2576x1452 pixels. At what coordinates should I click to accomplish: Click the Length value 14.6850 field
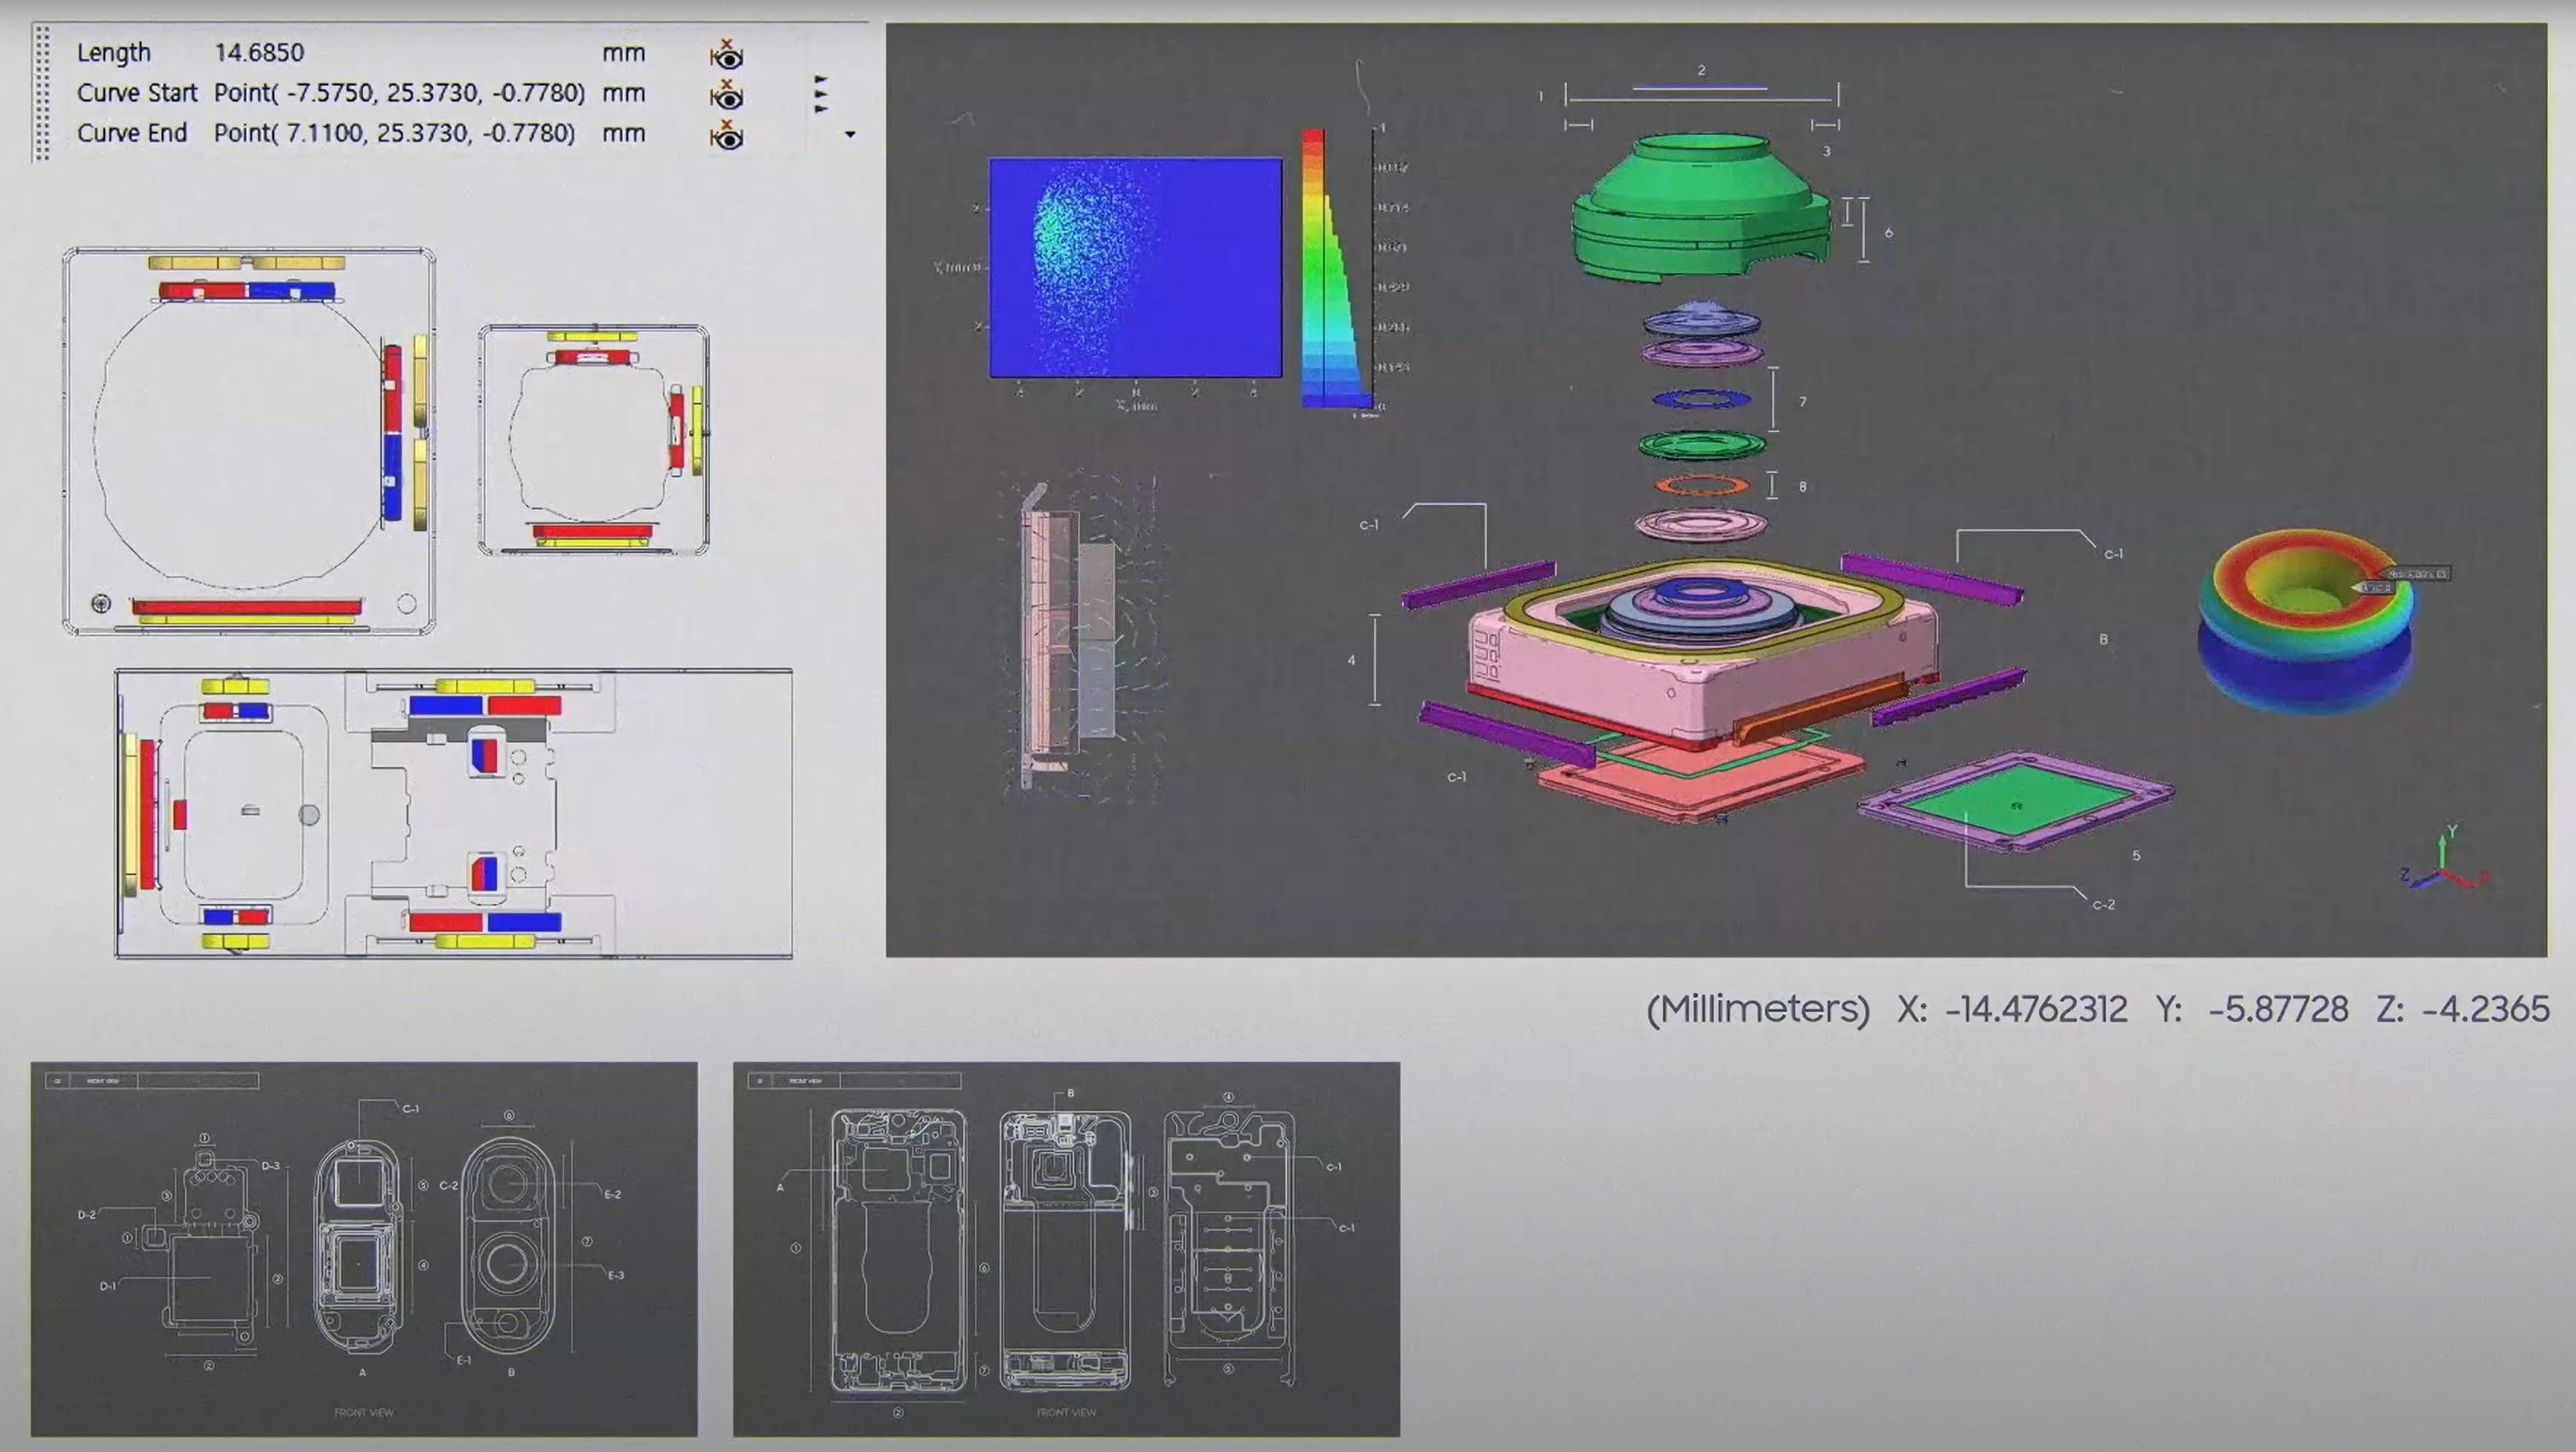(x=259, y=53)
